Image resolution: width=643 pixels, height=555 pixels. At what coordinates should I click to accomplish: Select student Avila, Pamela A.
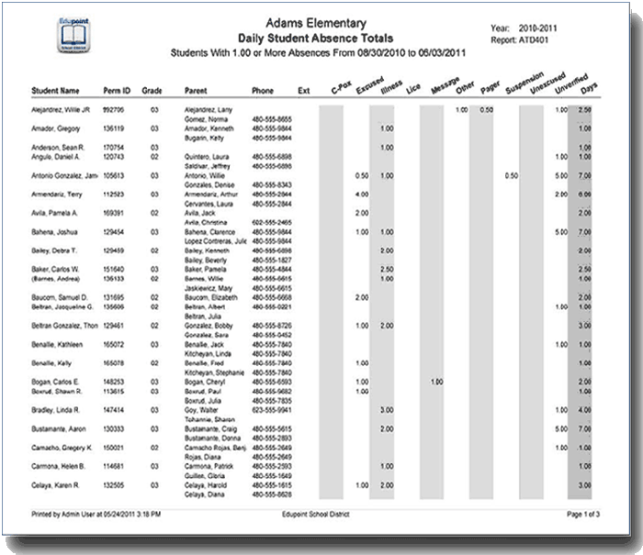[54, 213]
